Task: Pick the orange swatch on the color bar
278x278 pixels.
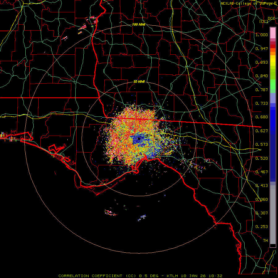Action: tap(273, 53)
